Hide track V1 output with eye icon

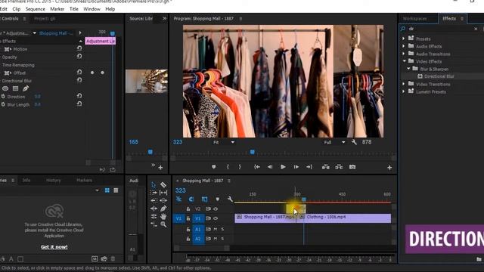coord(216,218)
